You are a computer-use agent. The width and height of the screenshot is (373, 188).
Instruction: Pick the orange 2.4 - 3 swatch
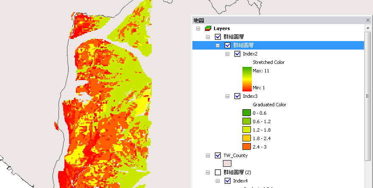[x=246, y=147]
